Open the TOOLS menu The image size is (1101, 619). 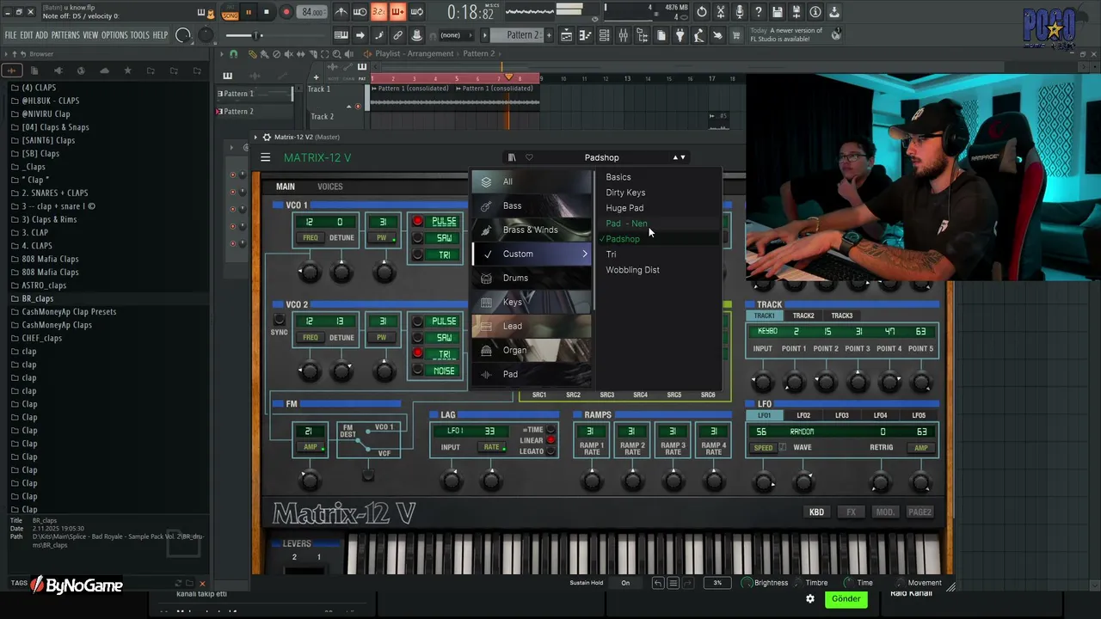pyautogui.click(x=140, y=35)
